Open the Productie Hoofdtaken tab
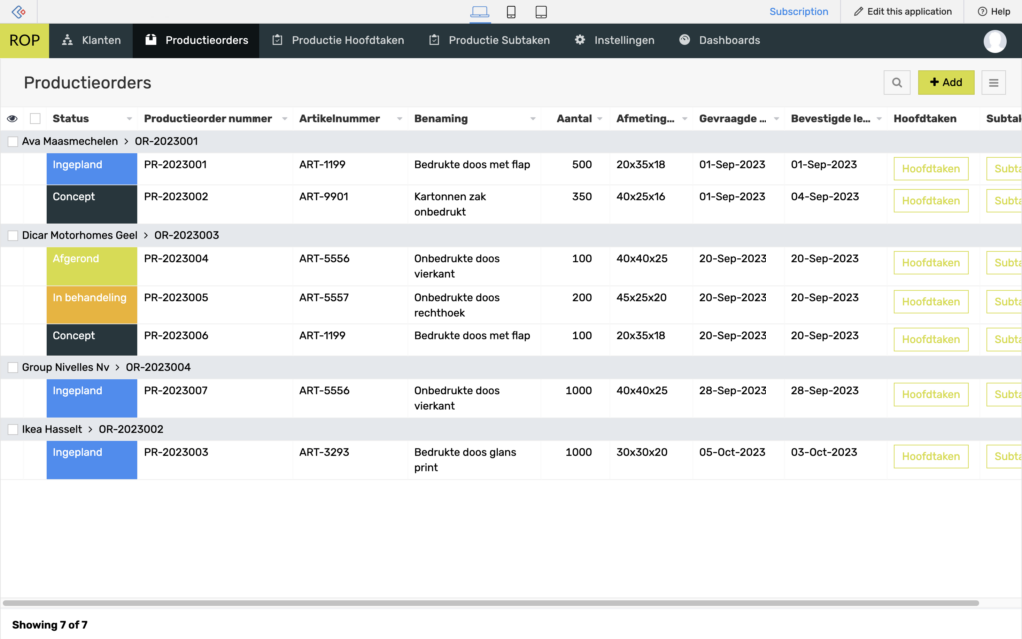1022x639 pixels. tap(338, 40)
